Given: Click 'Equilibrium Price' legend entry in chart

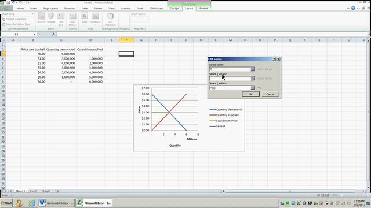Looking at the screenshot, I should (224, 121).
